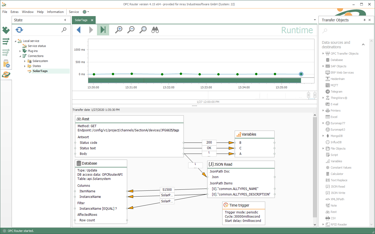This screenshot has height=234, width=375.
Task: Expand the Solarsystem tree node
Action: coord(25,61)
